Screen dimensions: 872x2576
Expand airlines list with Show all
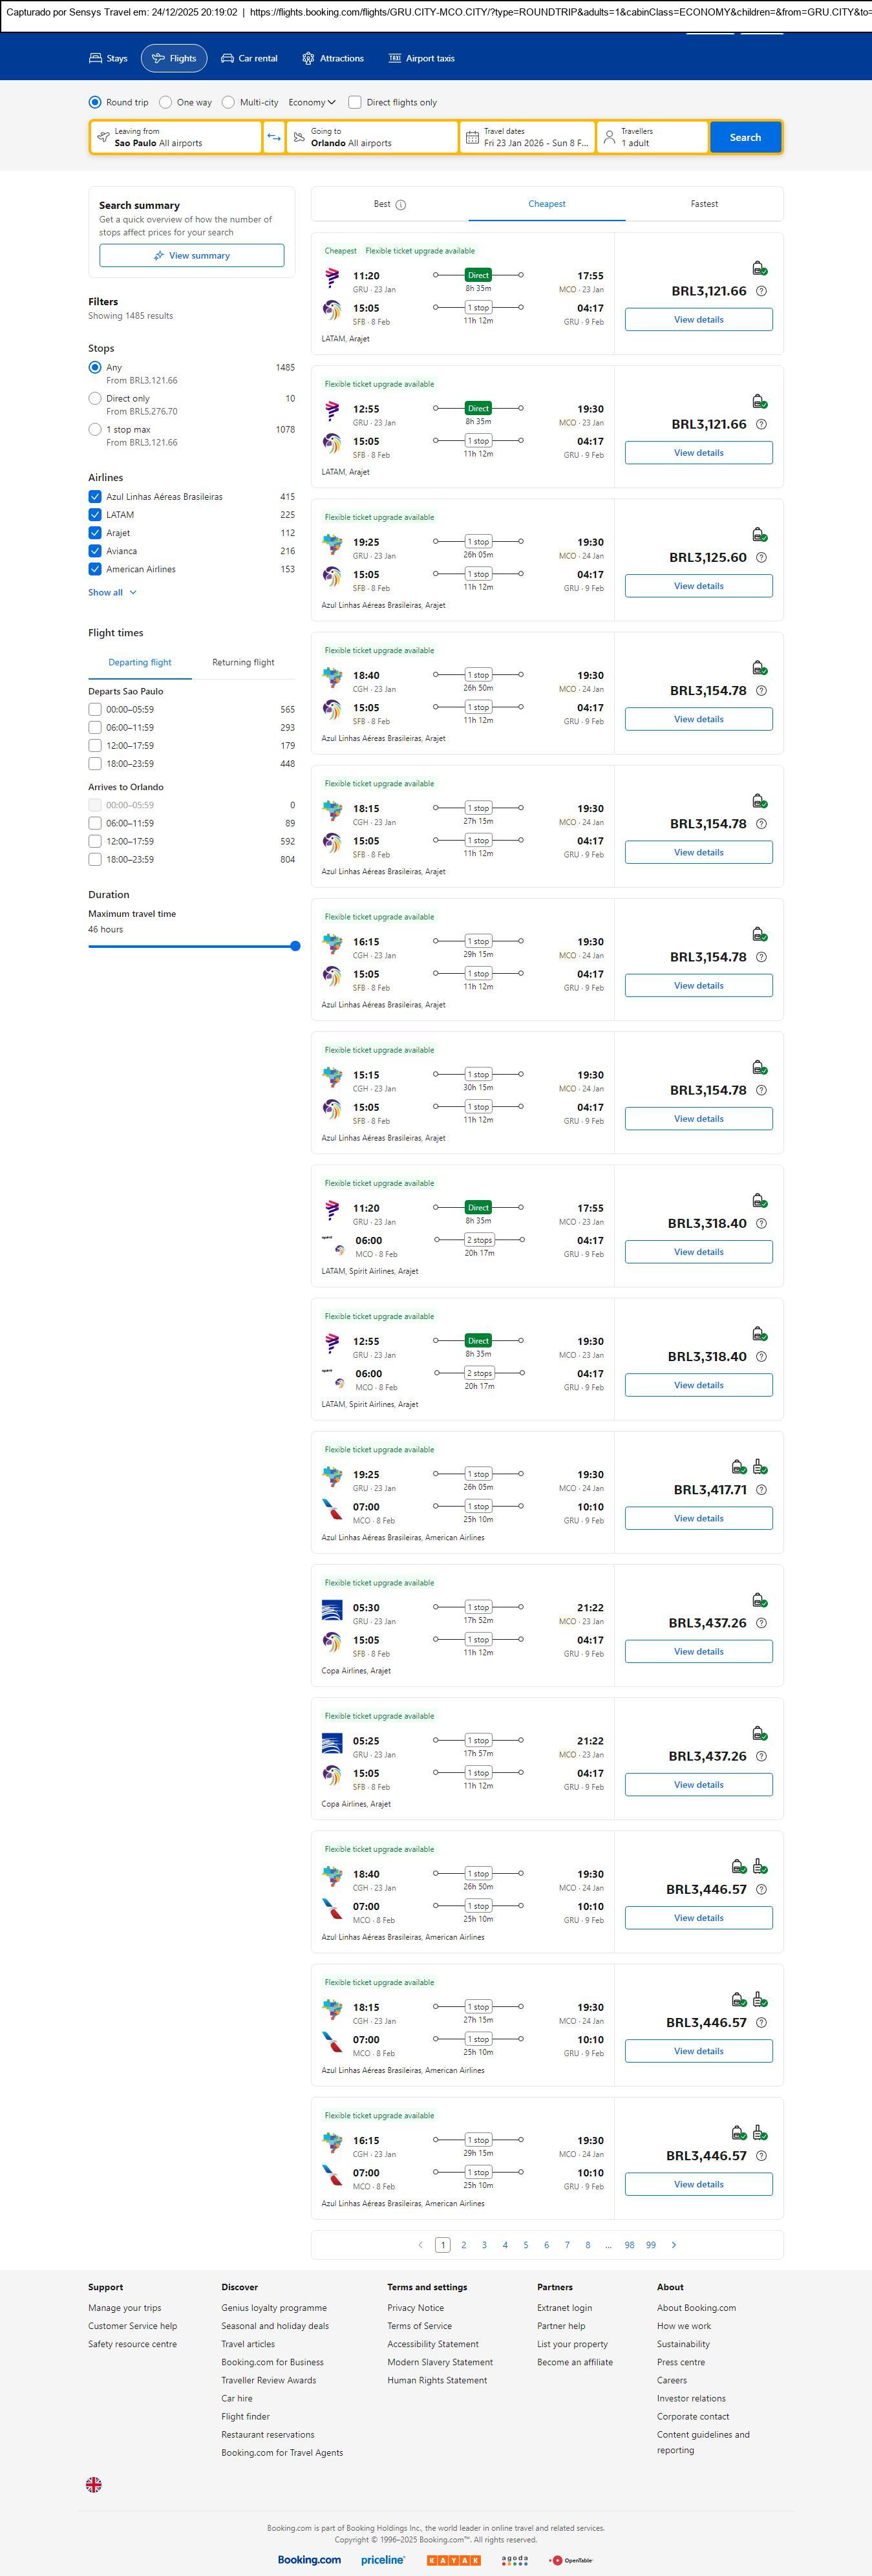111,592
